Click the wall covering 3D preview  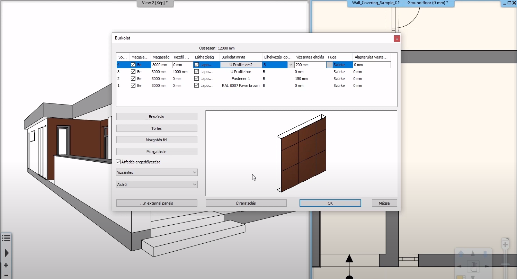coord(301,153)
